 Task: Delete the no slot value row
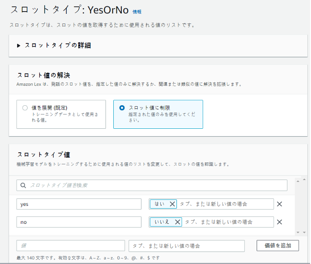[x=279, y=222]
